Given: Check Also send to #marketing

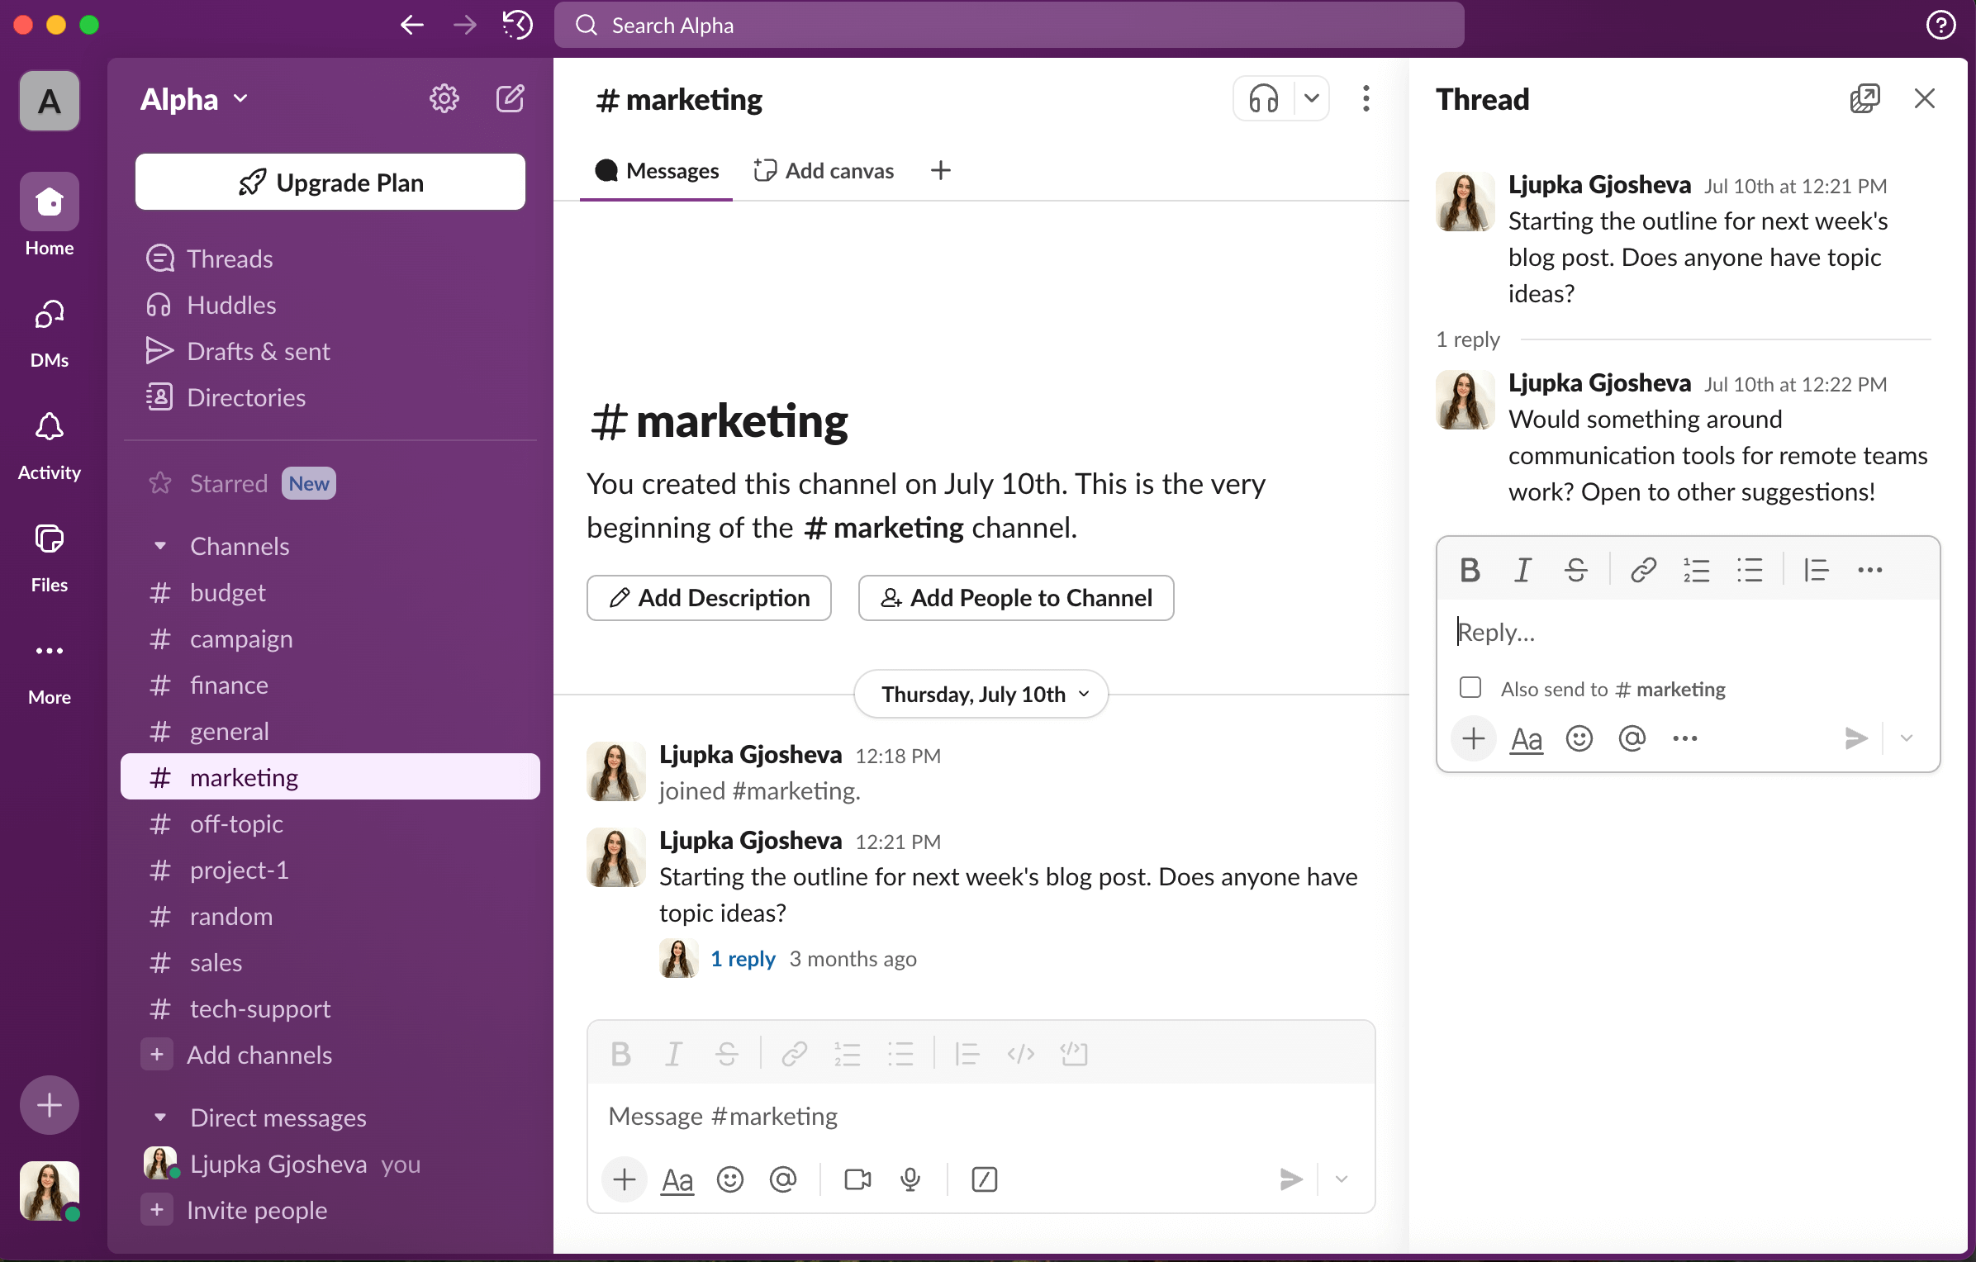Looking at the screenshot, I should point(1470,688).
